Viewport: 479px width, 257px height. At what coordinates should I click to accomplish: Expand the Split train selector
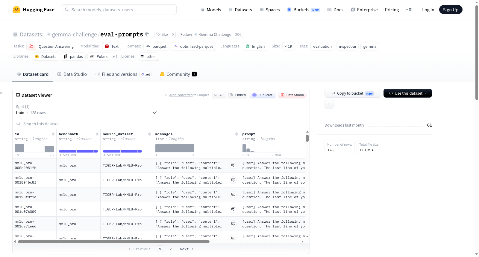[x=87, y=110]
